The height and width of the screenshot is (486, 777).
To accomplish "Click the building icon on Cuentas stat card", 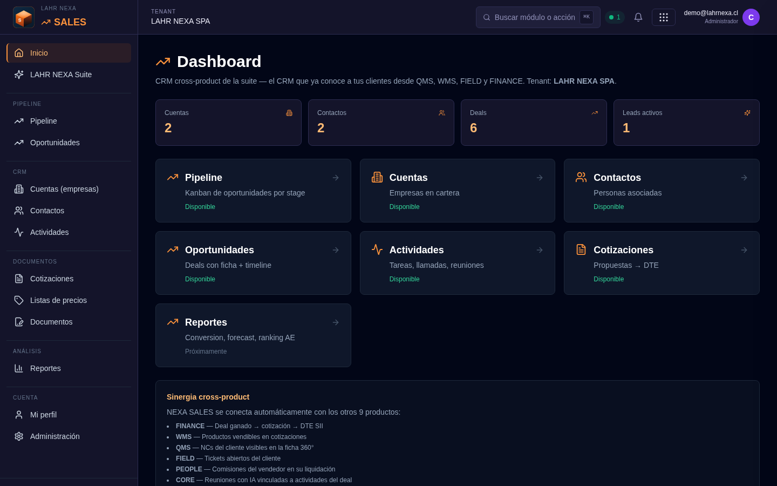I will [x=289, y=113].
